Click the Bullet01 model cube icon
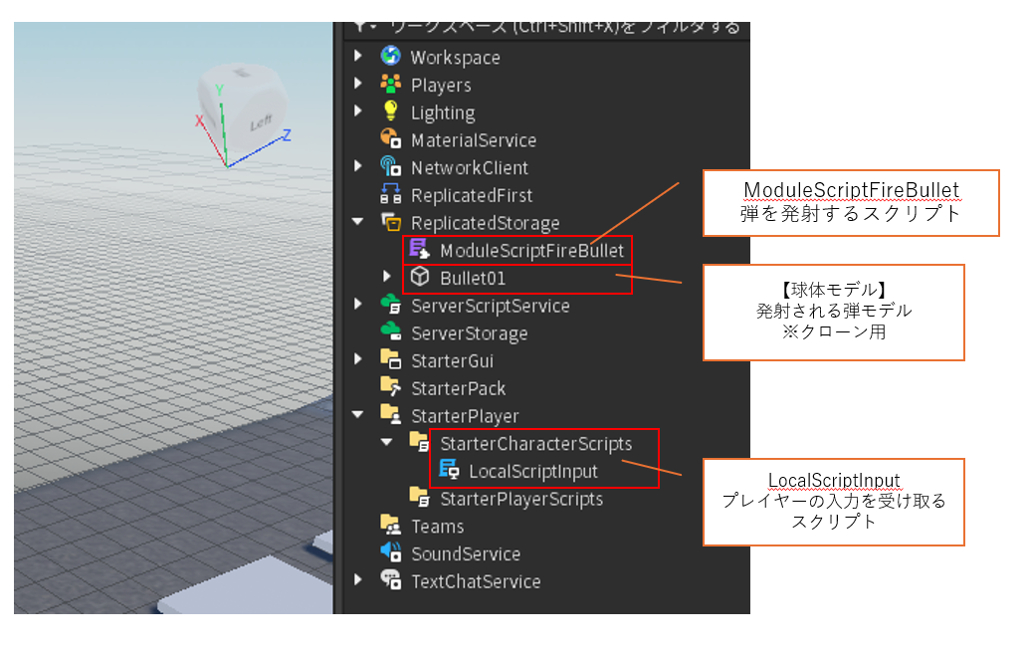 [x=419, y=278]
